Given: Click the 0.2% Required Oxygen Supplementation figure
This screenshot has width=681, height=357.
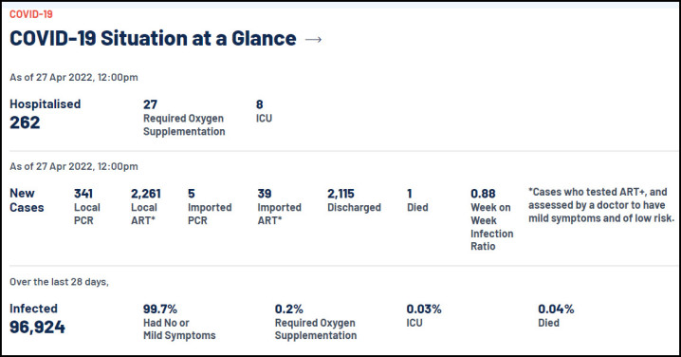Looking at the screenshot, I should [316, 322].
